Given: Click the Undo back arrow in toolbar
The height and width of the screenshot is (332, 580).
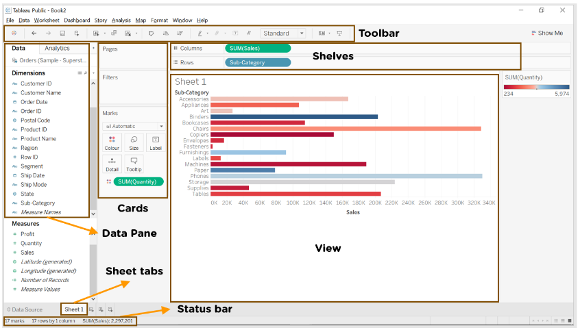Looking at the screenshot, I should [34, 33].
